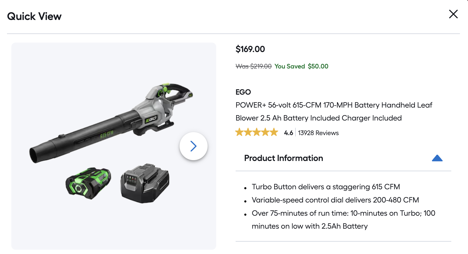The height and width of the screenshot is (254, 468).
Task: Click the $169.00 current price
Action: tap(250, 49)
